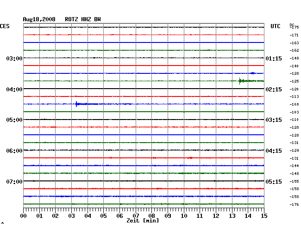Click the '06' minute label on time axis

[x=119, y=216]
